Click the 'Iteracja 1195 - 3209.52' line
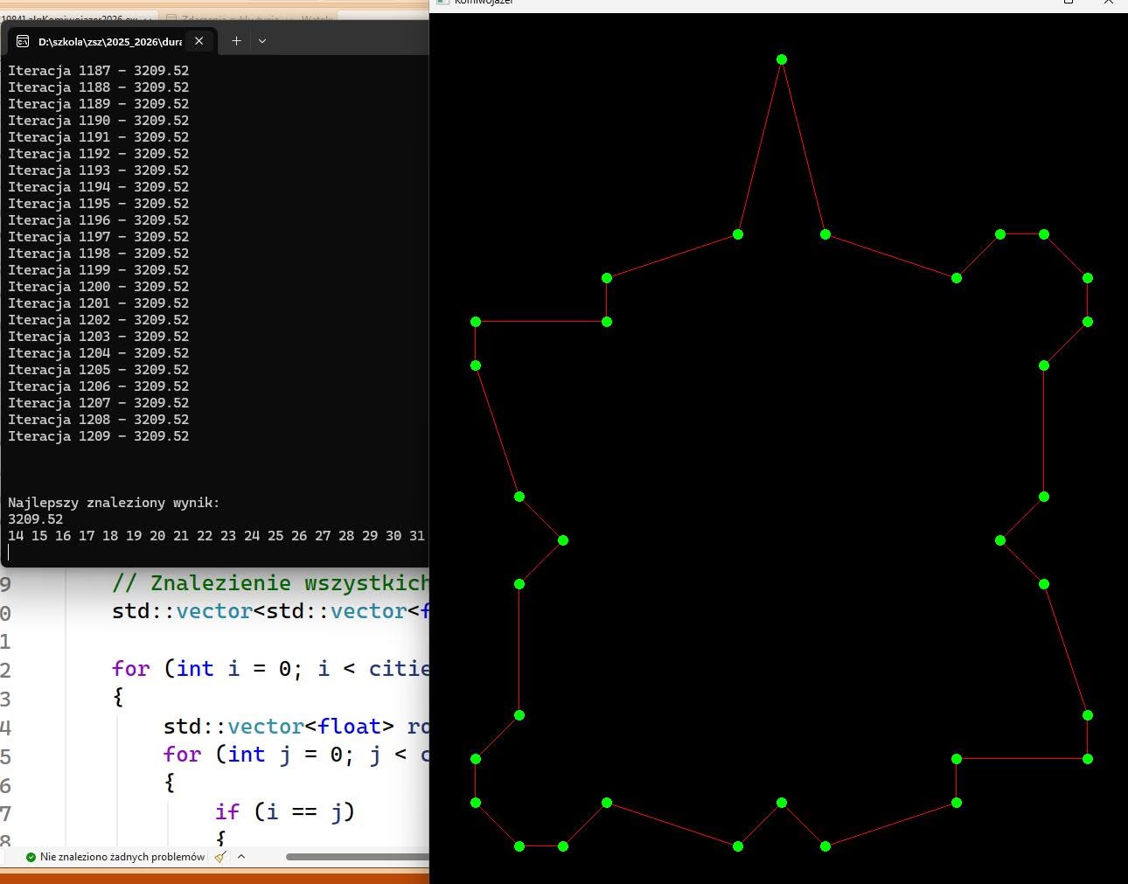 pyautogui.click(x=98, y=204)
